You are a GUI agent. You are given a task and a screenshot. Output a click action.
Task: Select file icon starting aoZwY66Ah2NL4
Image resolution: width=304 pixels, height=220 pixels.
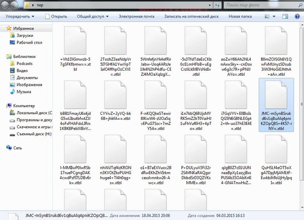click(x=236, y=40)
